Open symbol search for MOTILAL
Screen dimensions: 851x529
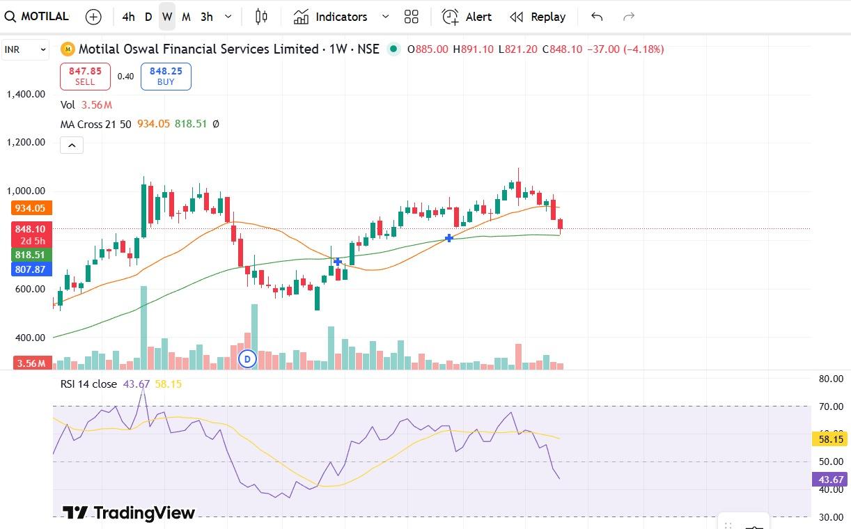point(37,17)
